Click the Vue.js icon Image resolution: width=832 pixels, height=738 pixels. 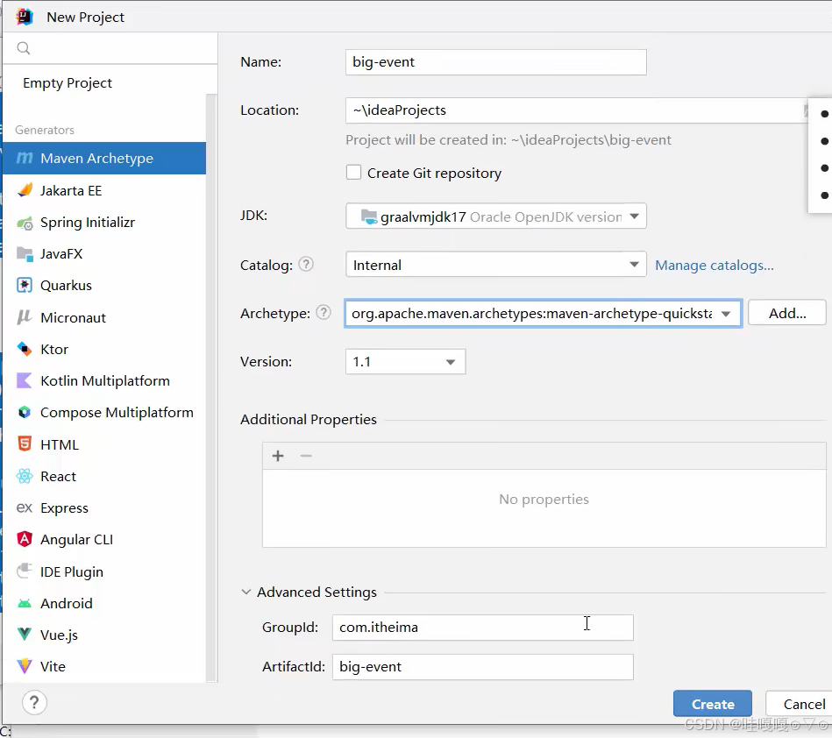pos(25,634)
